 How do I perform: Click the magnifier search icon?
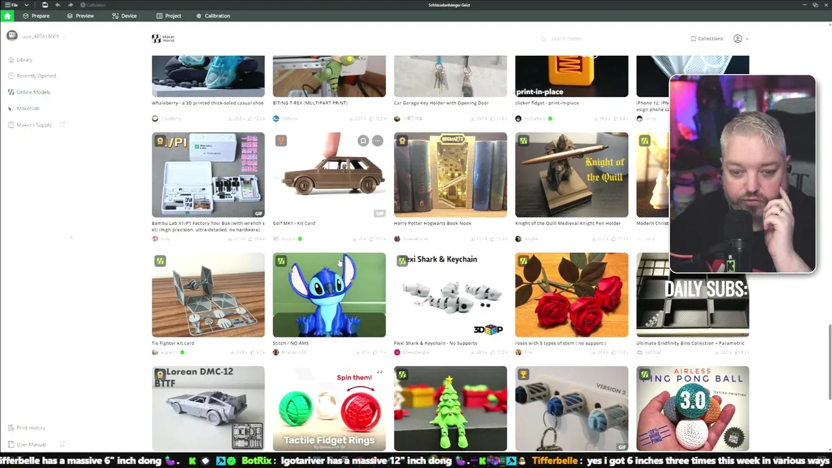(543, 39)
